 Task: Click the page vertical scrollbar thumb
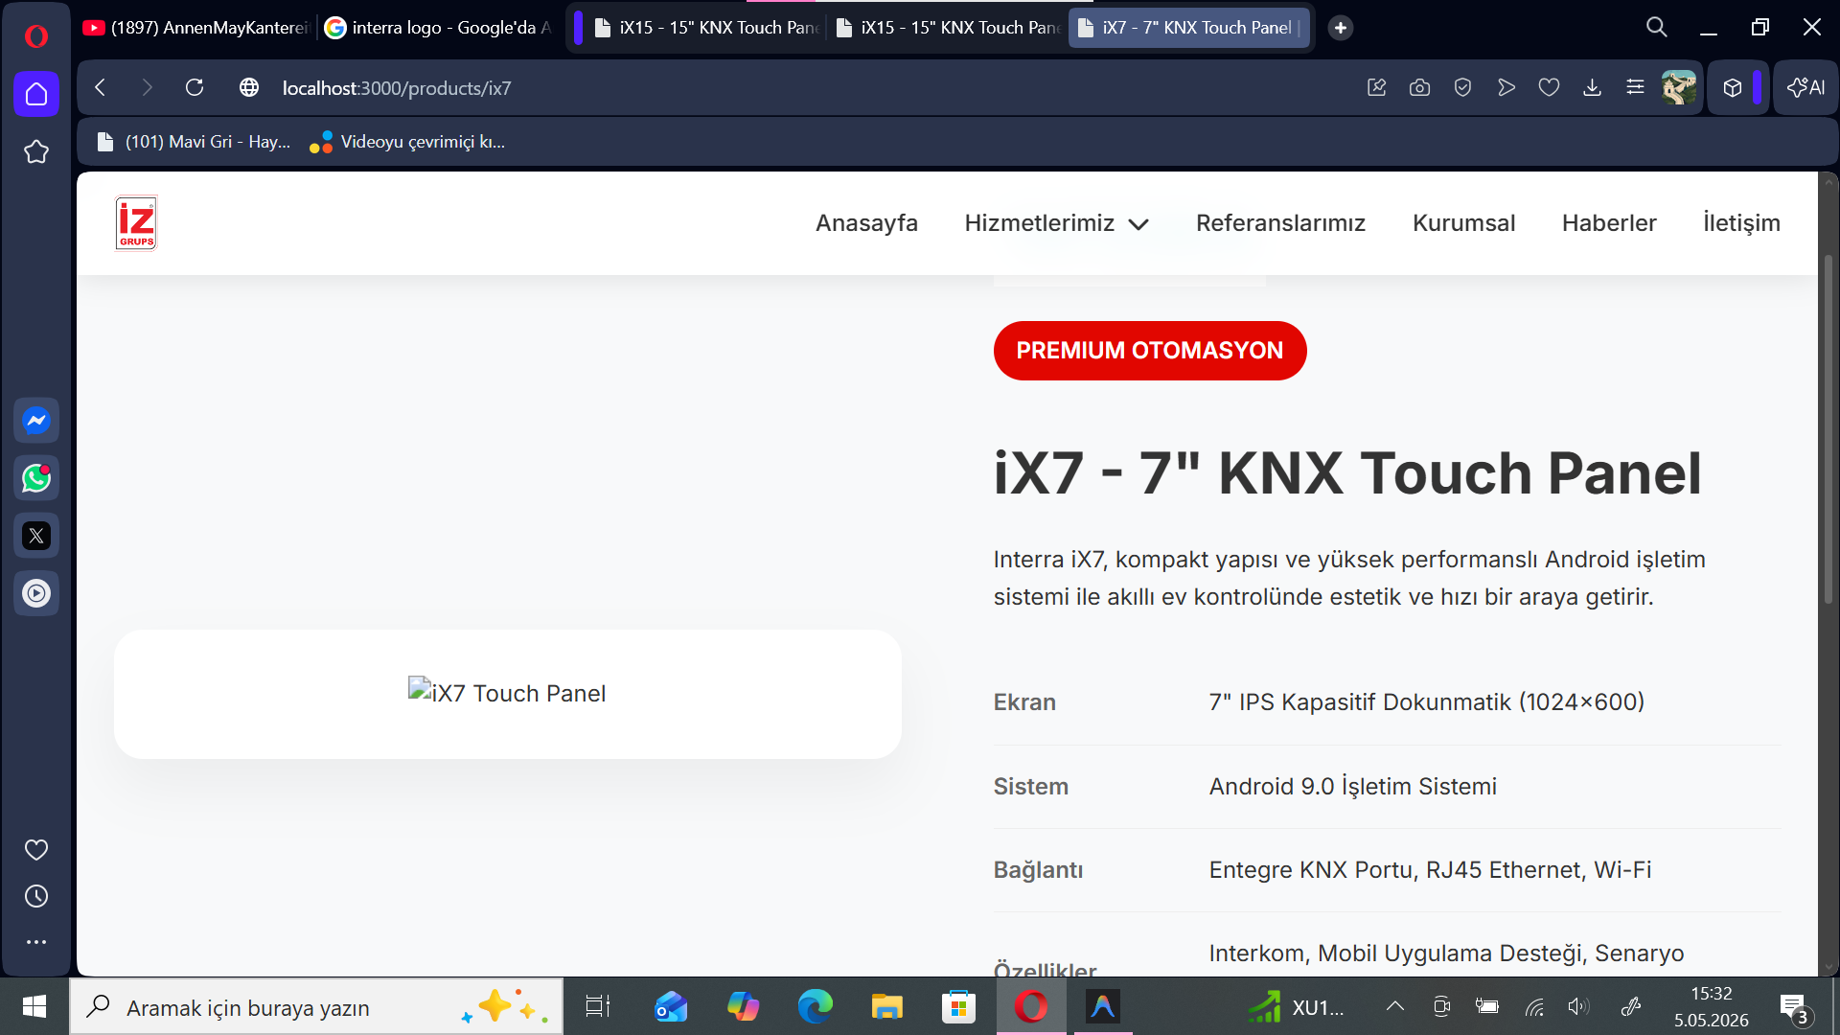[x=1828, y=428]
